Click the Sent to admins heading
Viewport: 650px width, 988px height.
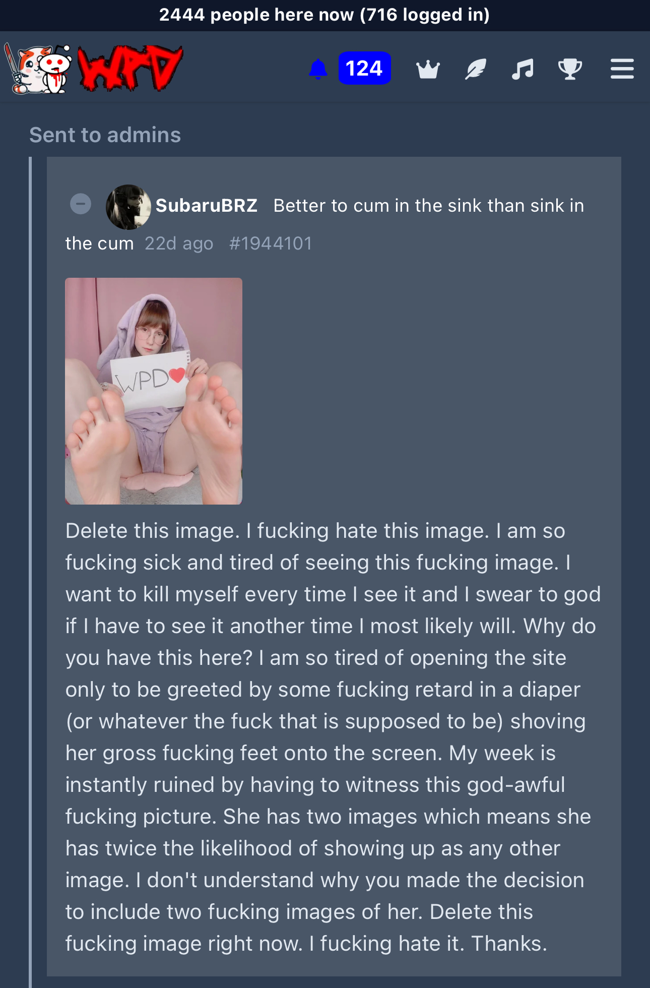(105, 135)
